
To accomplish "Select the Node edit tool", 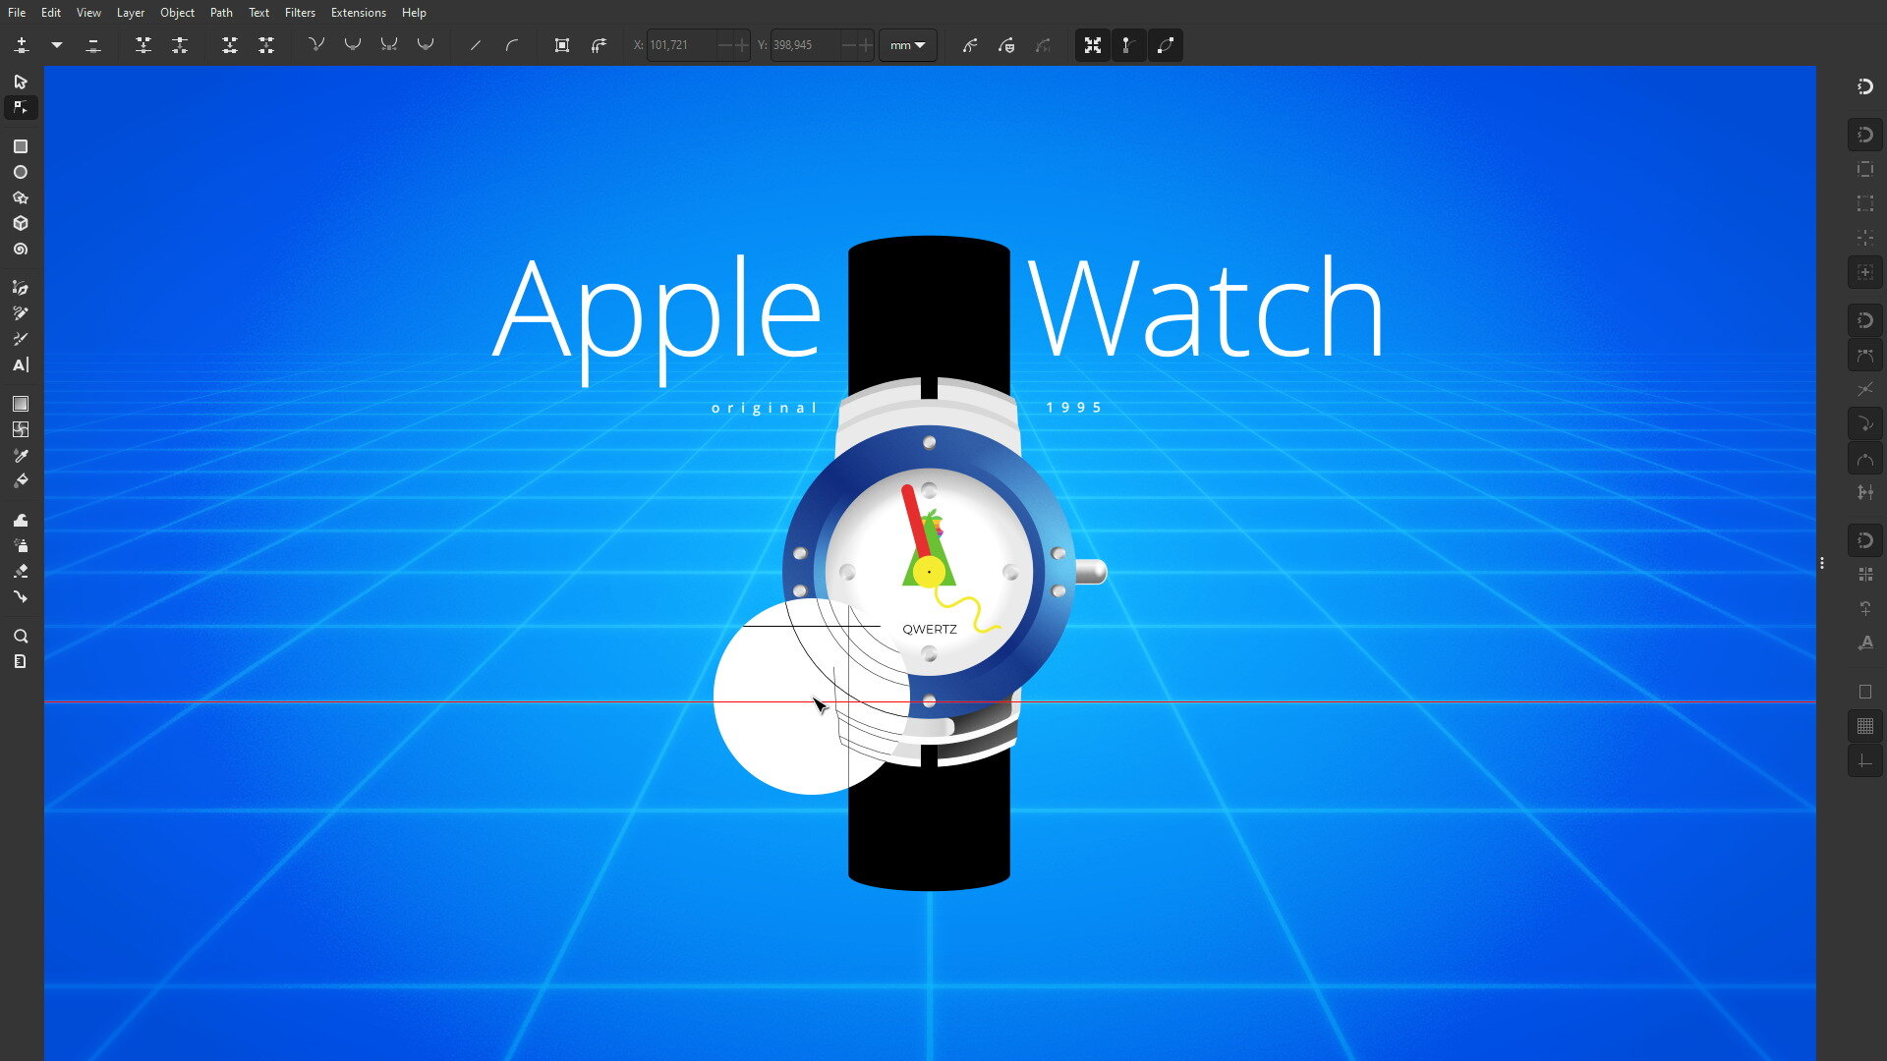I will tap(21, 107).
